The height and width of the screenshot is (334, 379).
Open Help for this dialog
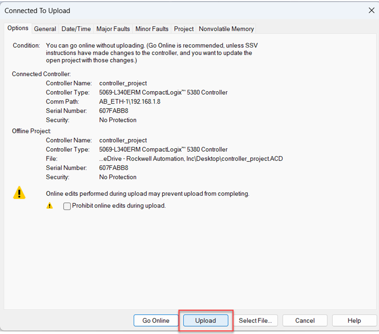point(354,321)
